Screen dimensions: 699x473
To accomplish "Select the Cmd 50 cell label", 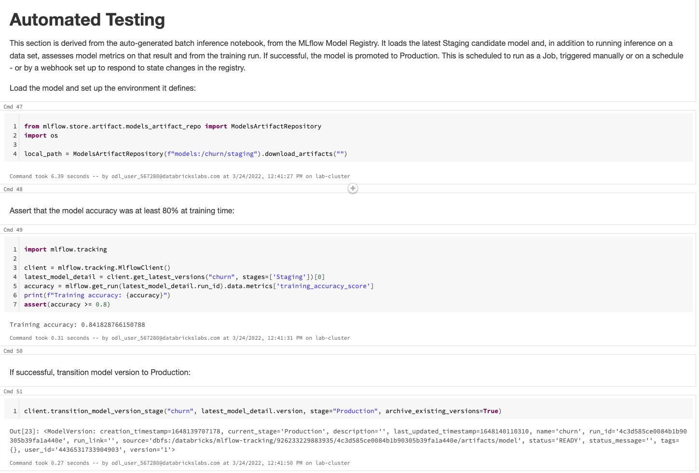I will 13,351.
